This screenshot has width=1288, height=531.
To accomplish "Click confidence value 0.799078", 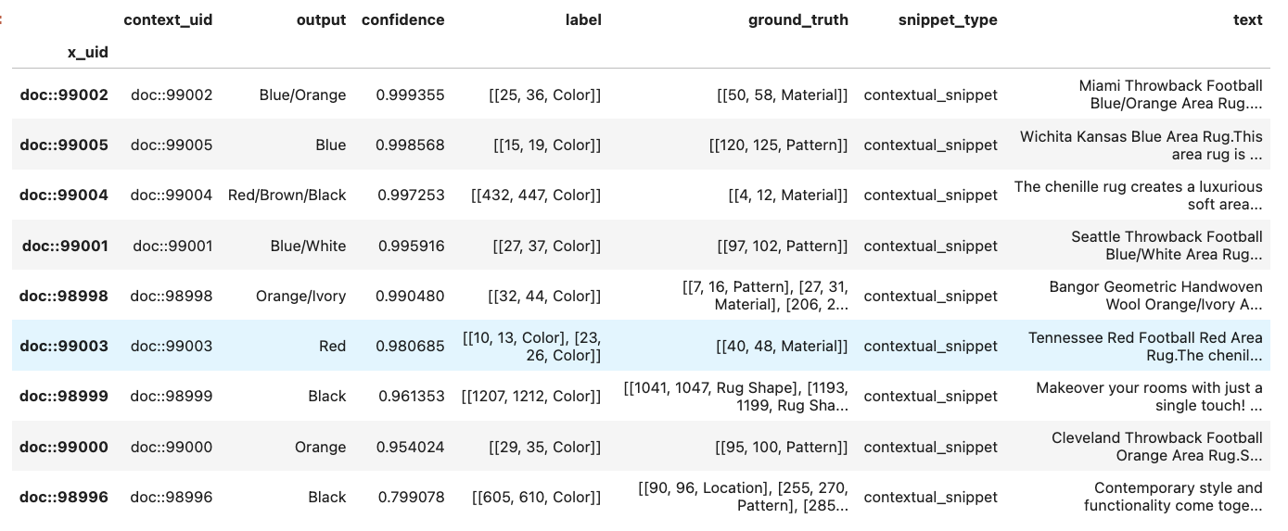I will [411, 497].
